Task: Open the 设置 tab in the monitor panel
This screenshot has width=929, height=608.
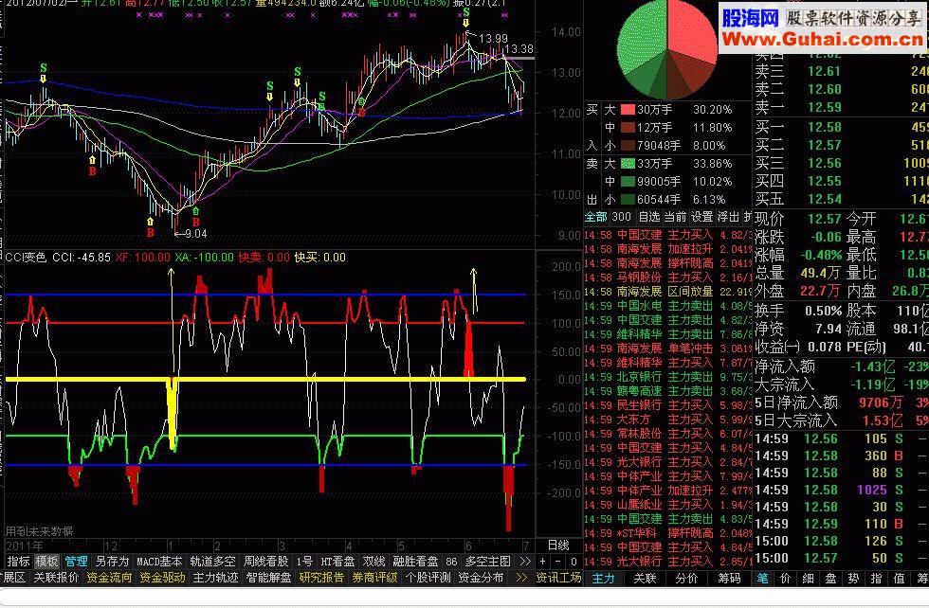Action: click(x=702, y=217)
